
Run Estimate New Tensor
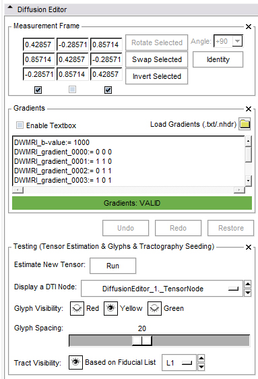coord(112,266)
